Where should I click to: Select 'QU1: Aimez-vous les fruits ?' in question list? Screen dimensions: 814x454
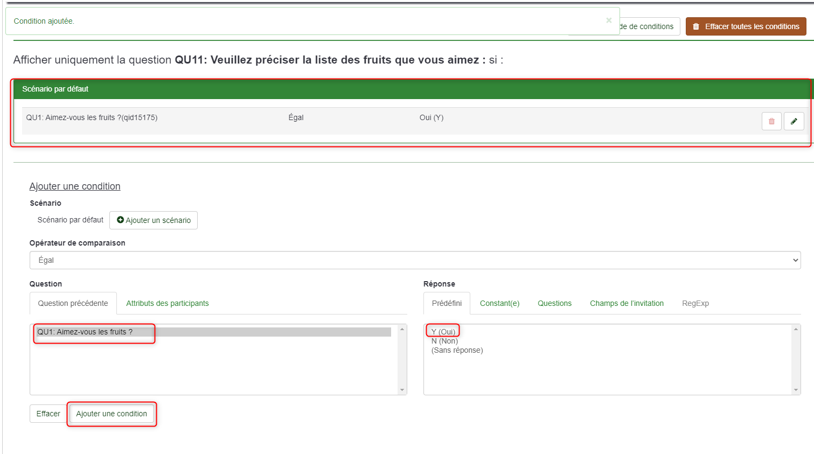tap(85, 332)
